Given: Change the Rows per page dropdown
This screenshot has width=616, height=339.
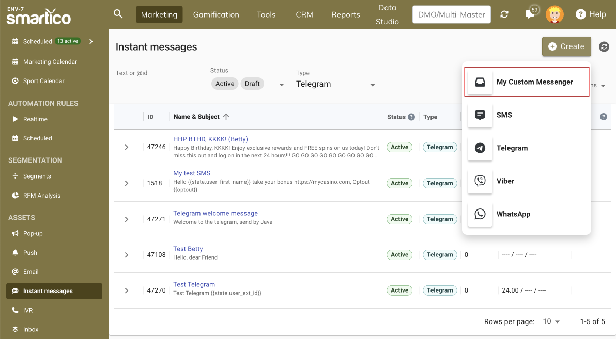Looking at the screenshot, I should tap(551, 321).
